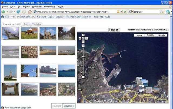Open the Ayuda menu in menu bar
The height and width of the screenshot is (109, 173).
pos(60,7)
